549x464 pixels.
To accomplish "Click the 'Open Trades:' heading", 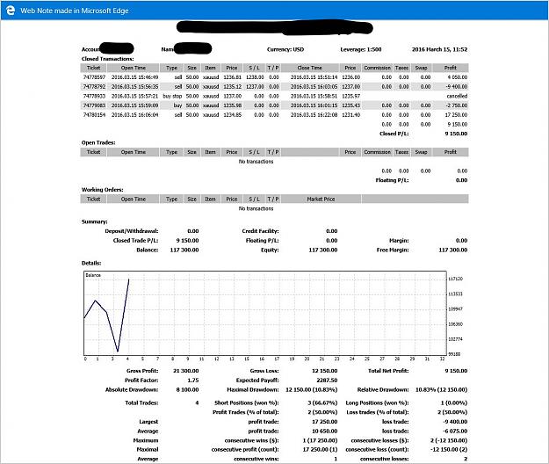I will tap(98, 143).
